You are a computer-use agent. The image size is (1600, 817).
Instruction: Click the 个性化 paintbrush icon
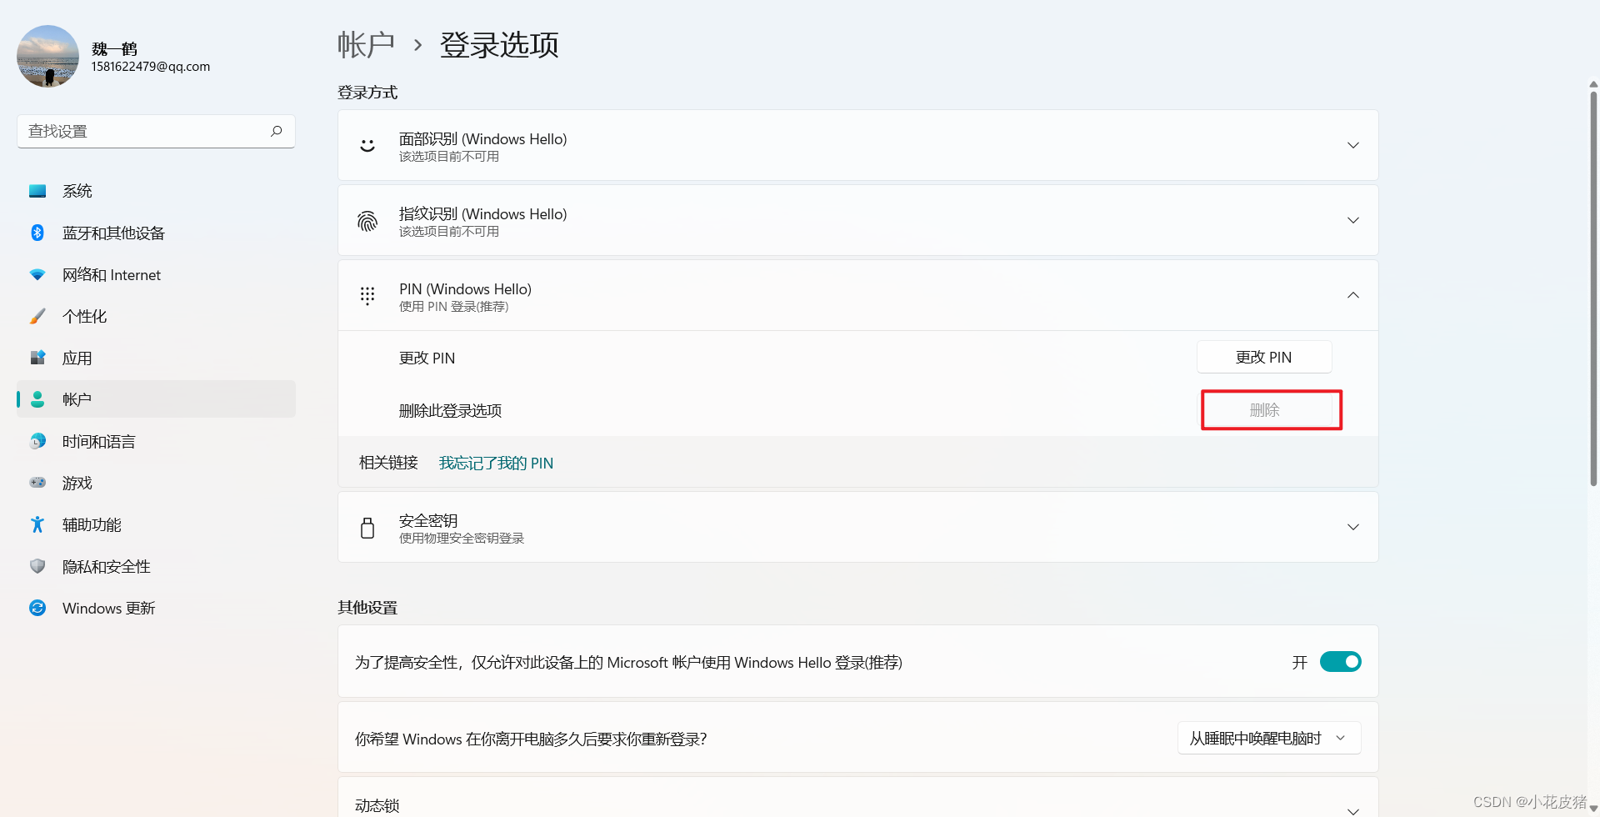[37, 316]
